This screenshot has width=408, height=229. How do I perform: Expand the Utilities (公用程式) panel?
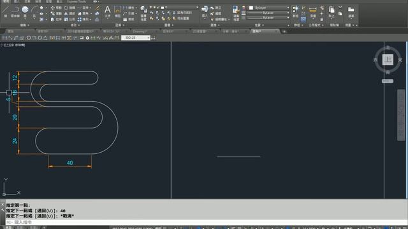tap(316, 25)
